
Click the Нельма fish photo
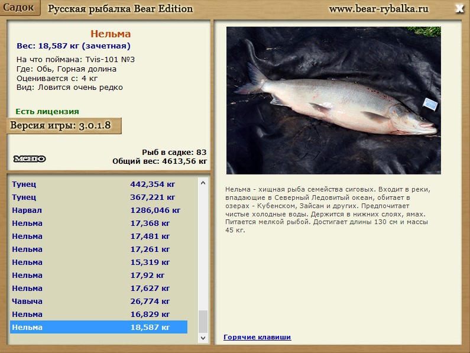(333, 100)
